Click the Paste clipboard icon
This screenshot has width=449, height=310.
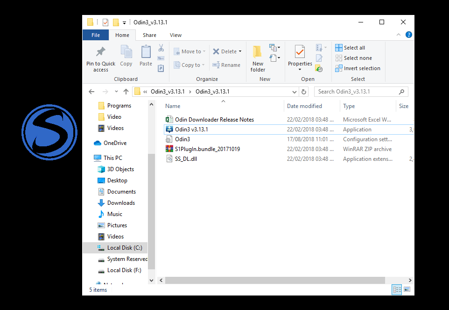pyautogui.click(x=146, y=52)
